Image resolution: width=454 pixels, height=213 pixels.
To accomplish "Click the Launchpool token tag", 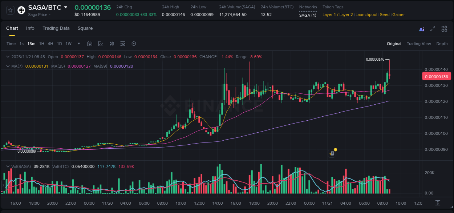I will (x=366, y=15).
